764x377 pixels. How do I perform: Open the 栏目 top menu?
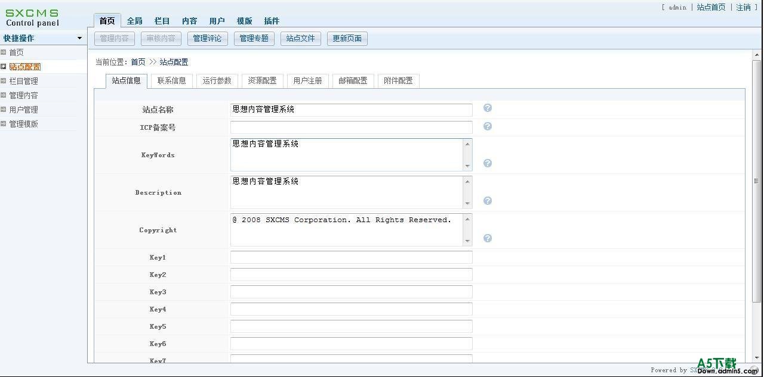coord(162,21)
